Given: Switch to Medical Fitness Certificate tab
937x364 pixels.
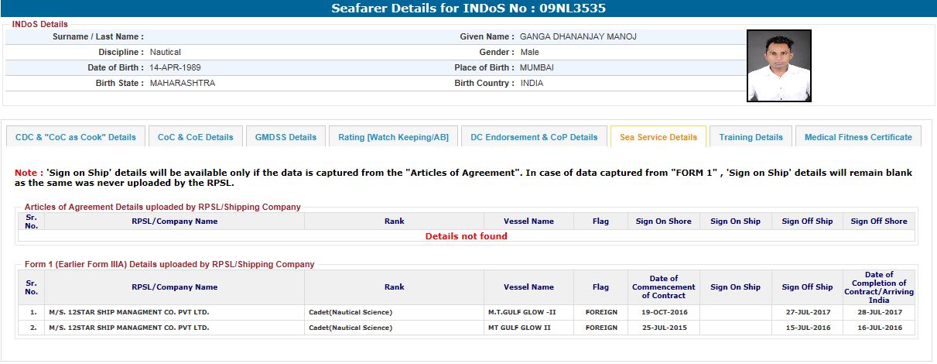Looking at the screenshot, I should tap(858, 137).
